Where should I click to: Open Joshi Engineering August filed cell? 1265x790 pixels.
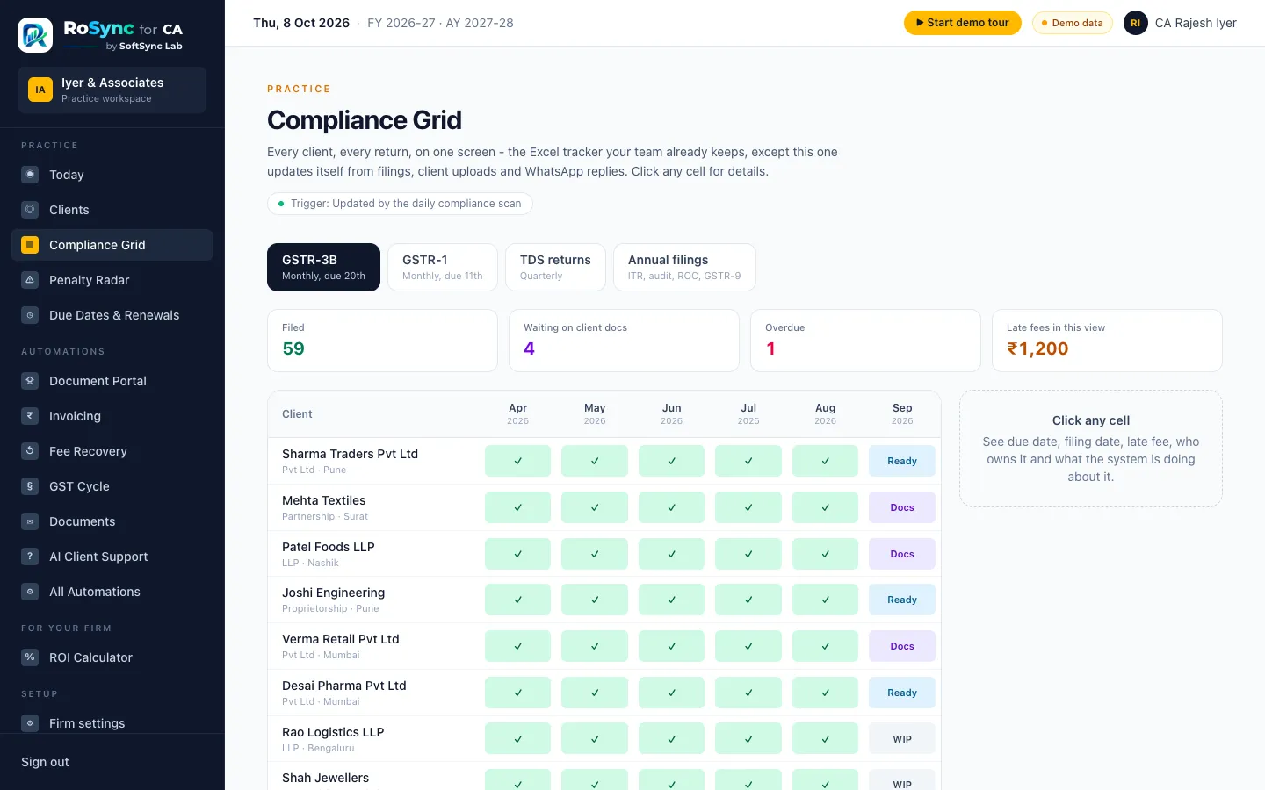click(826, 600)
